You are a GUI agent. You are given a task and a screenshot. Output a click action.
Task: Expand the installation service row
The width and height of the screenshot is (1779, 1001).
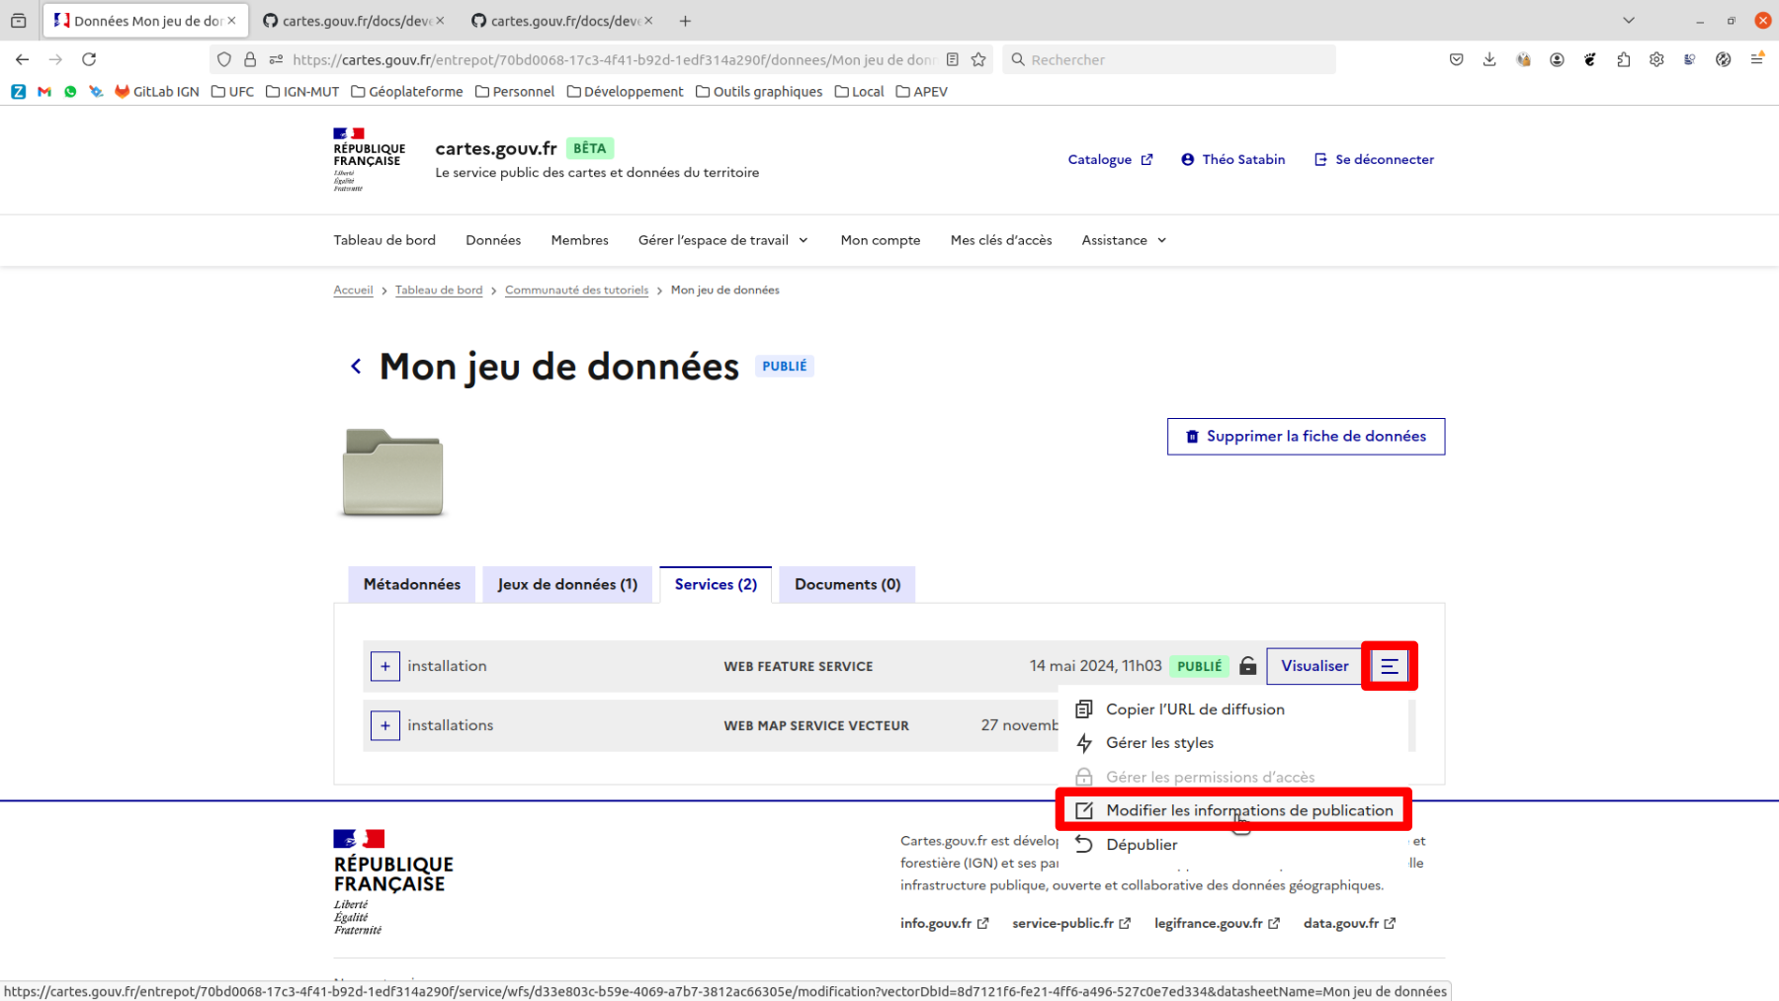[x=384, y=666]
